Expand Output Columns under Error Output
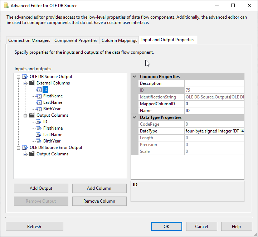This screenshot has height=237, width=258. [25, 154]
